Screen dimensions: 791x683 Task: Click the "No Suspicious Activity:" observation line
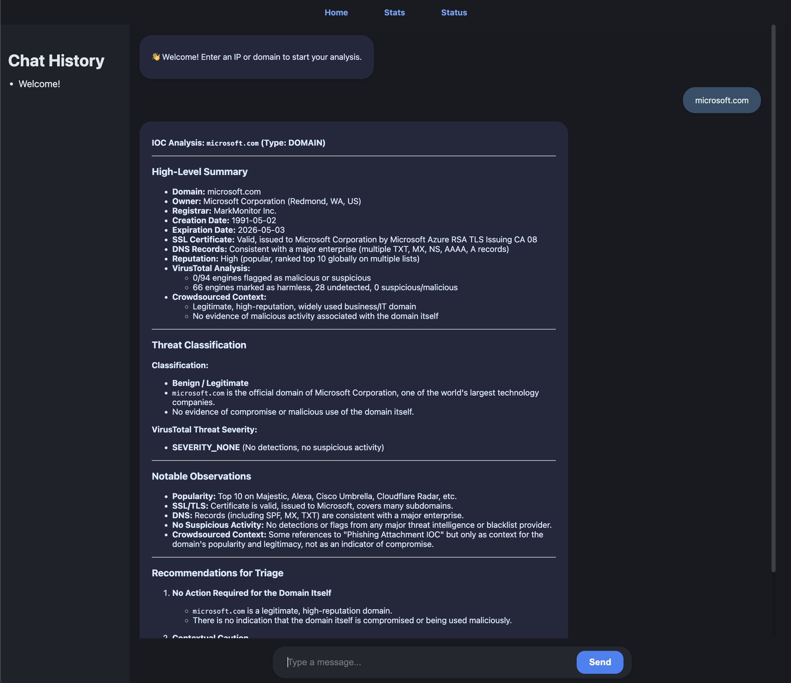362,525
